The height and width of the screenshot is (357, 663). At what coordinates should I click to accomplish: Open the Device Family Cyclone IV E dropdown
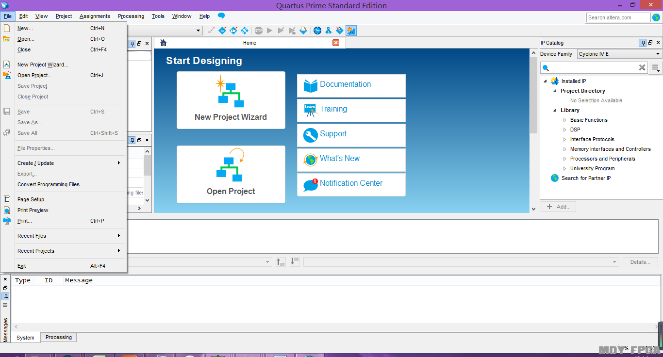(619, 54)
